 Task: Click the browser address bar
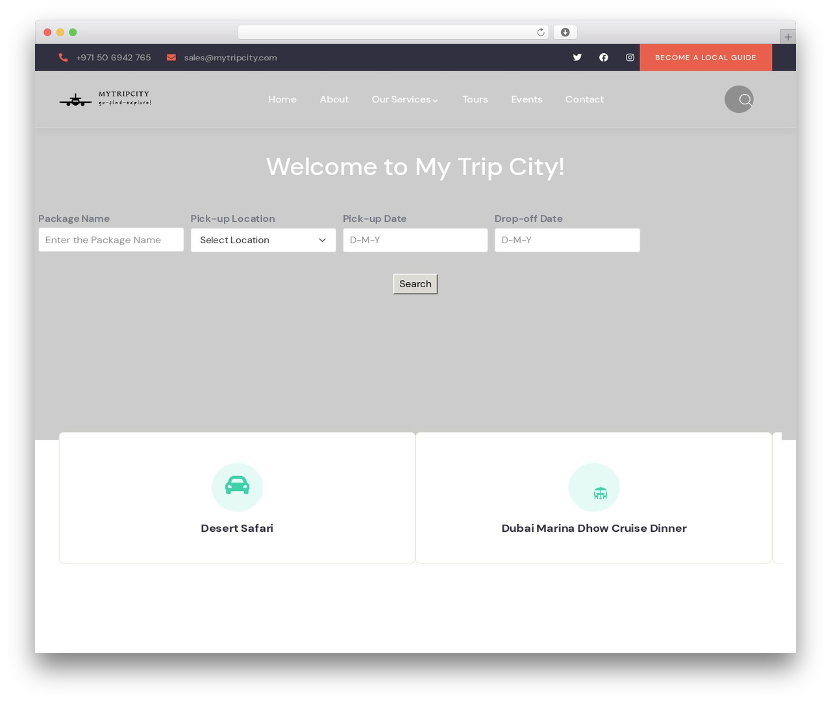click(x=393, y=32)
